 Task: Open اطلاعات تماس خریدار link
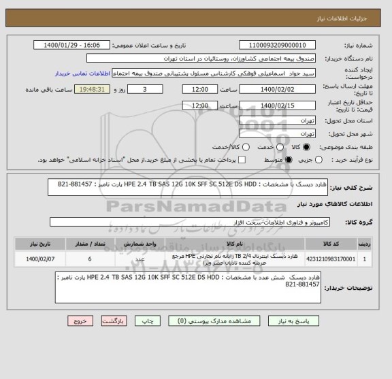(x=82, y=73)
